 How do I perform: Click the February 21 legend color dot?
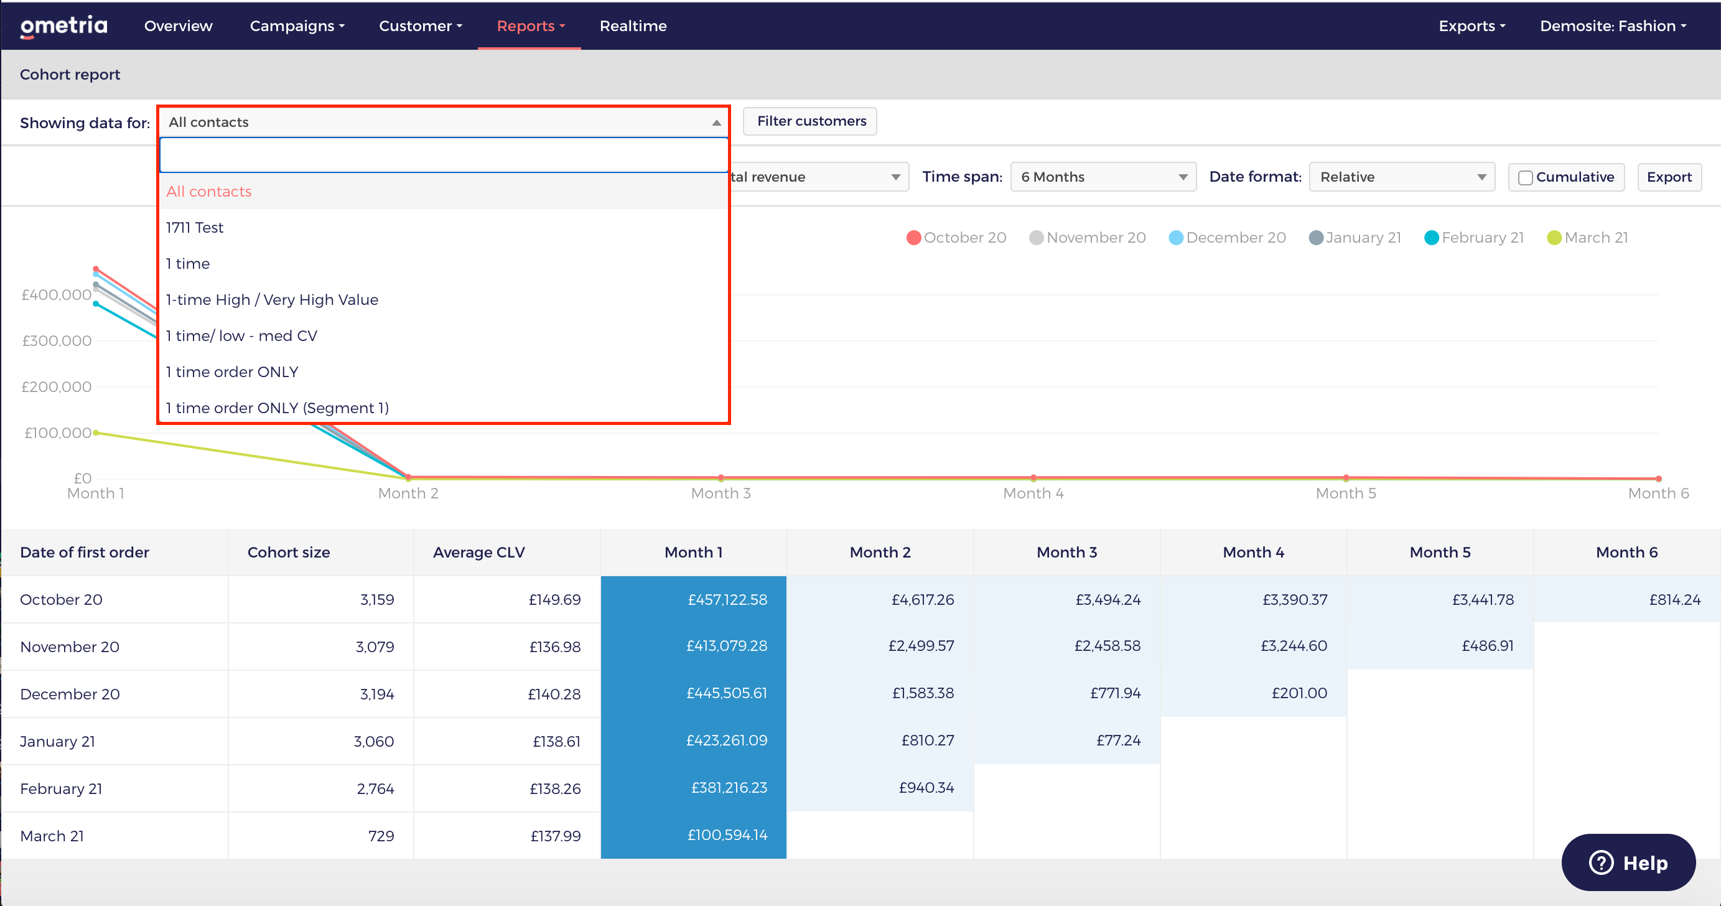coord(1432,237)
